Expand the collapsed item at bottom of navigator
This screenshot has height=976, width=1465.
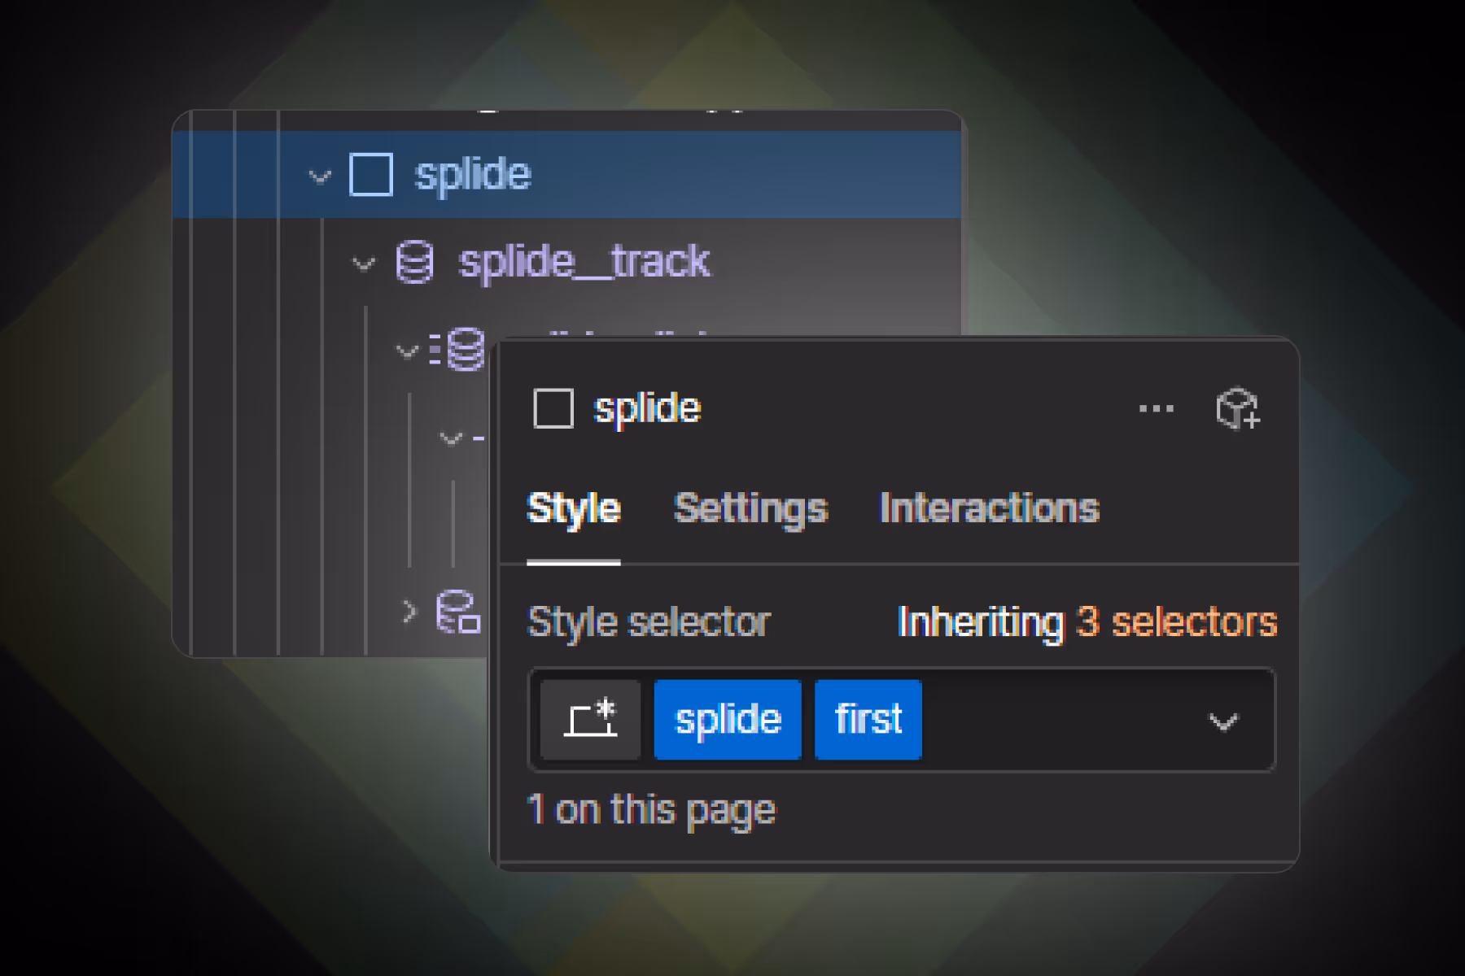point(409,611)
